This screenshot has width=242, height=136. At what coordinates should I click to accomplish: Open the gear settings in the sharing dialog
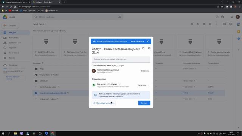click(149, 48)
